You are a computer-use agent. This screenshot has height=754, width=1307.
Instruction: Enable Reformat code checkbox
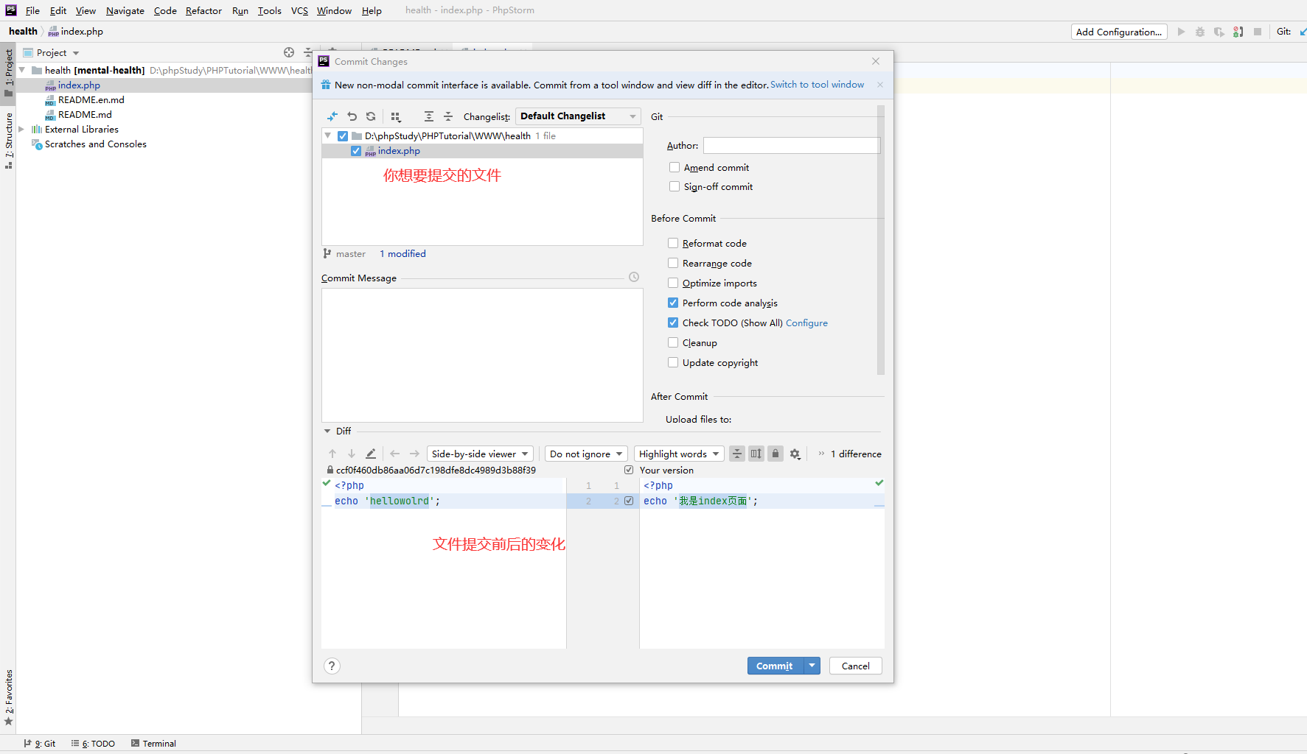click(673, 243)
